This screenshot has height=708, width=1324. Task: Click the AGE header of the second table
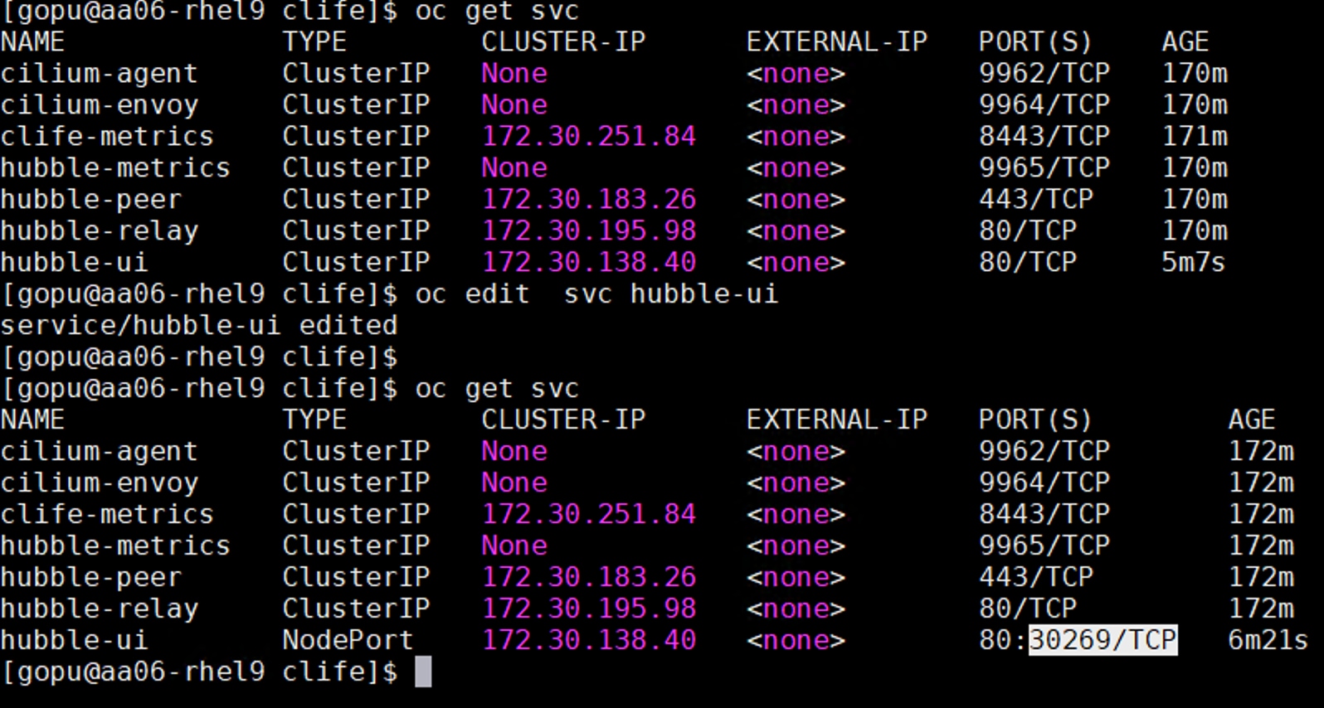pos(1251,419)
